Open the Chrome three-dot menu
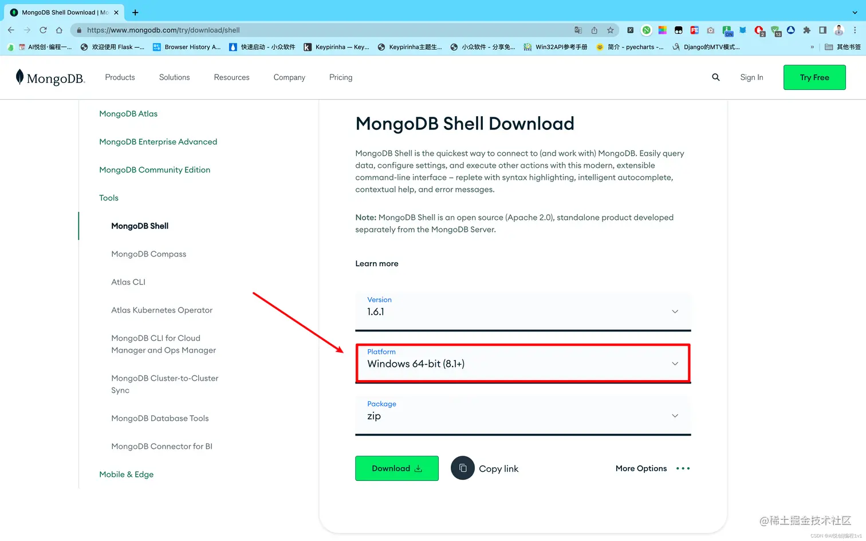The height and width of the screenshot is (541, 866). click(855, 30)
